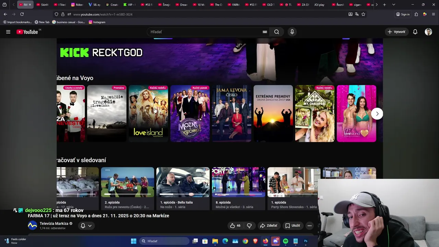Image resolution: width=439 pixels, height=247 pixels.
Task: Open the account avatar menu
Action: [428, 32]
